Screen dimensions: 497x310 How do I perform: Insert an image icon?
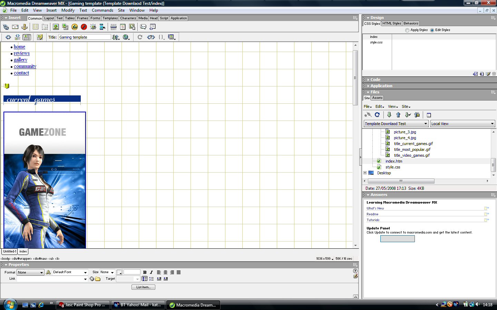tap(56, 27)
